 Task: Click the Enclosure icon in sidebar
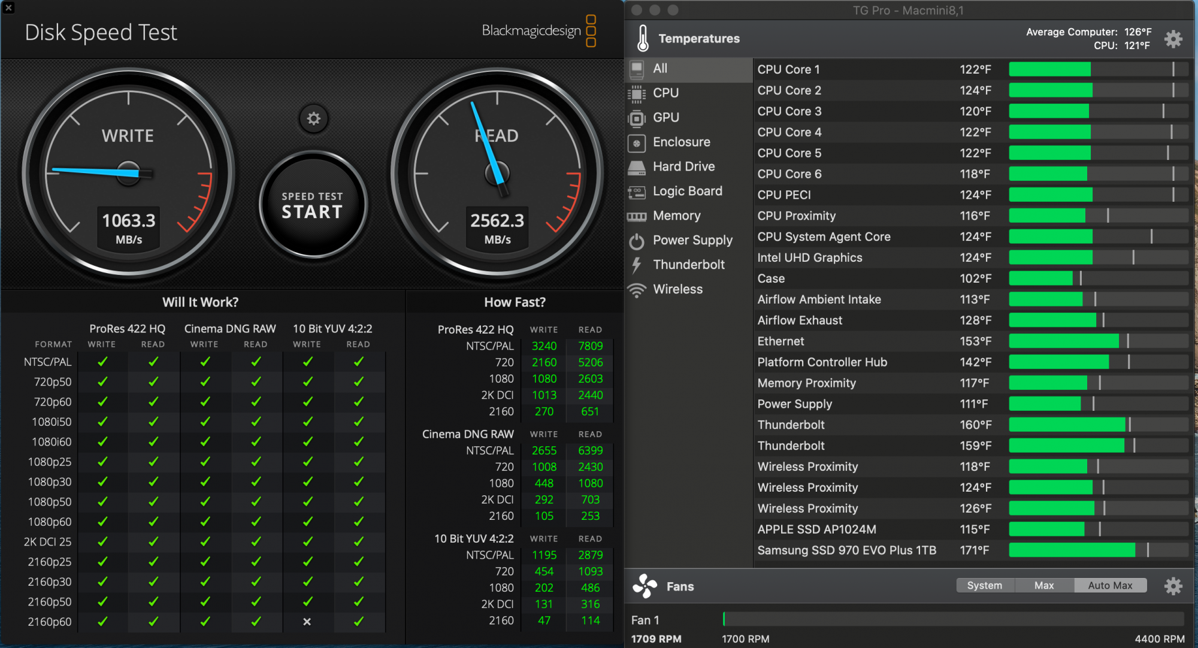click(637, 143)
